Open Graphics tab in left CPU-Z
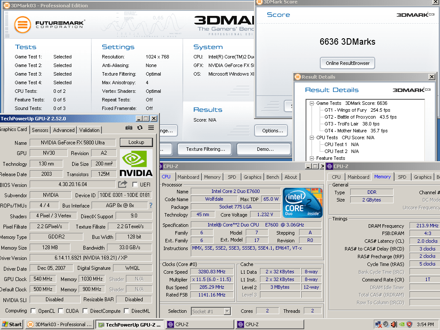 (x=253, y=177)
